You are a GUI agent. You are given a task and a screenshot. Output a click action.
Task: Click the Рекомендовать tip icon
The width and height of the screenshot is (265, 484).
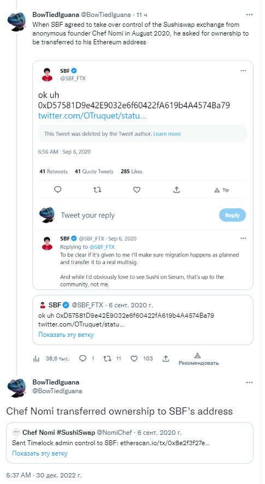(198, 355)
